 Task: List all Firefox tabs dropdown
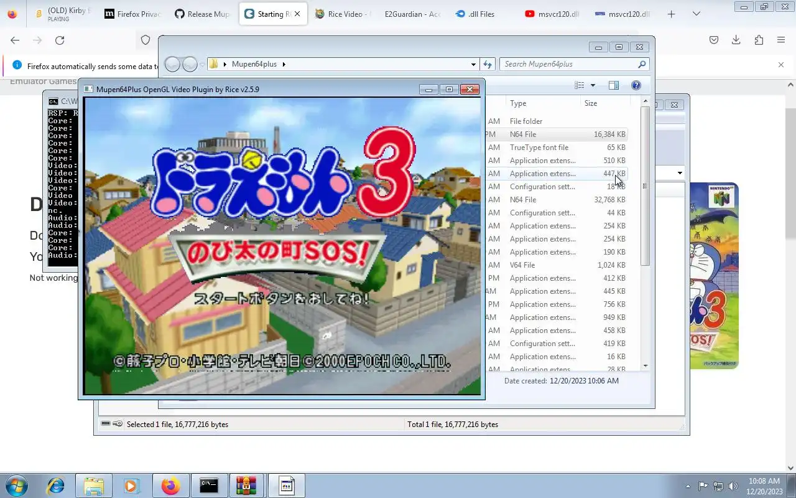click(x=696, y=14)
